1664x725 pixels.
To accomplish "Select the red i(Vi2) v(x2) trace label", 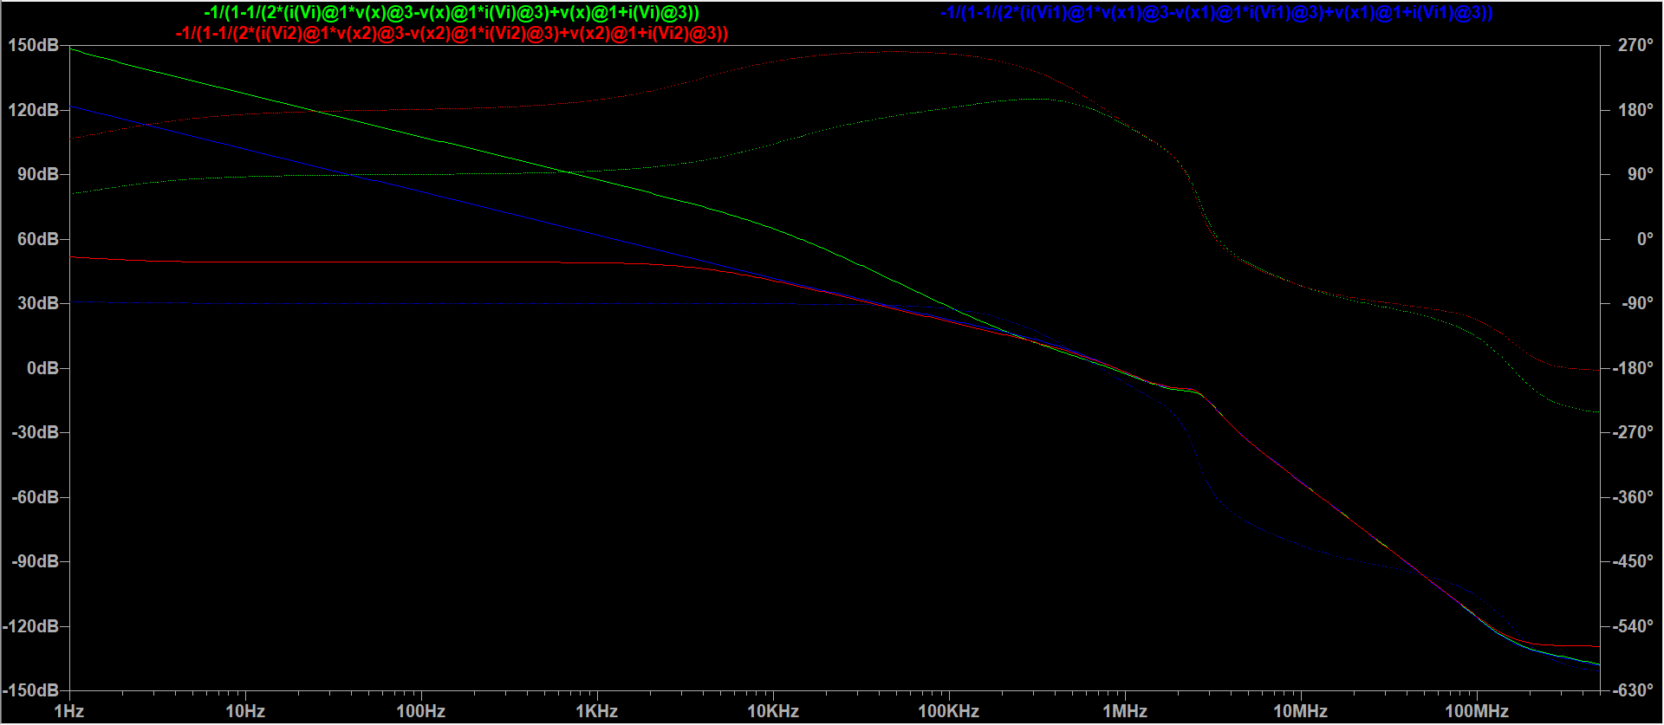I will (452, 34).
